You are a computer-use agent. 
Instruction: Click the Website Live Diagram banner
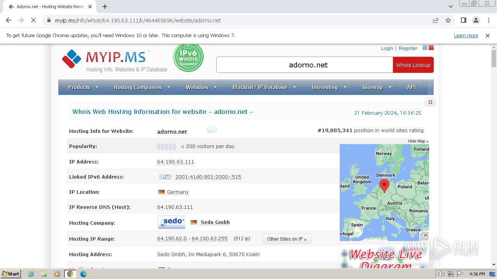pyautogui.click(x=384, y=257)
